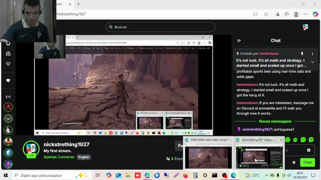Image resolution: width=321 pixels, height=180 pixels.
Task: Open Windows Settings gear on taskbar
Action: pos(205,175)
